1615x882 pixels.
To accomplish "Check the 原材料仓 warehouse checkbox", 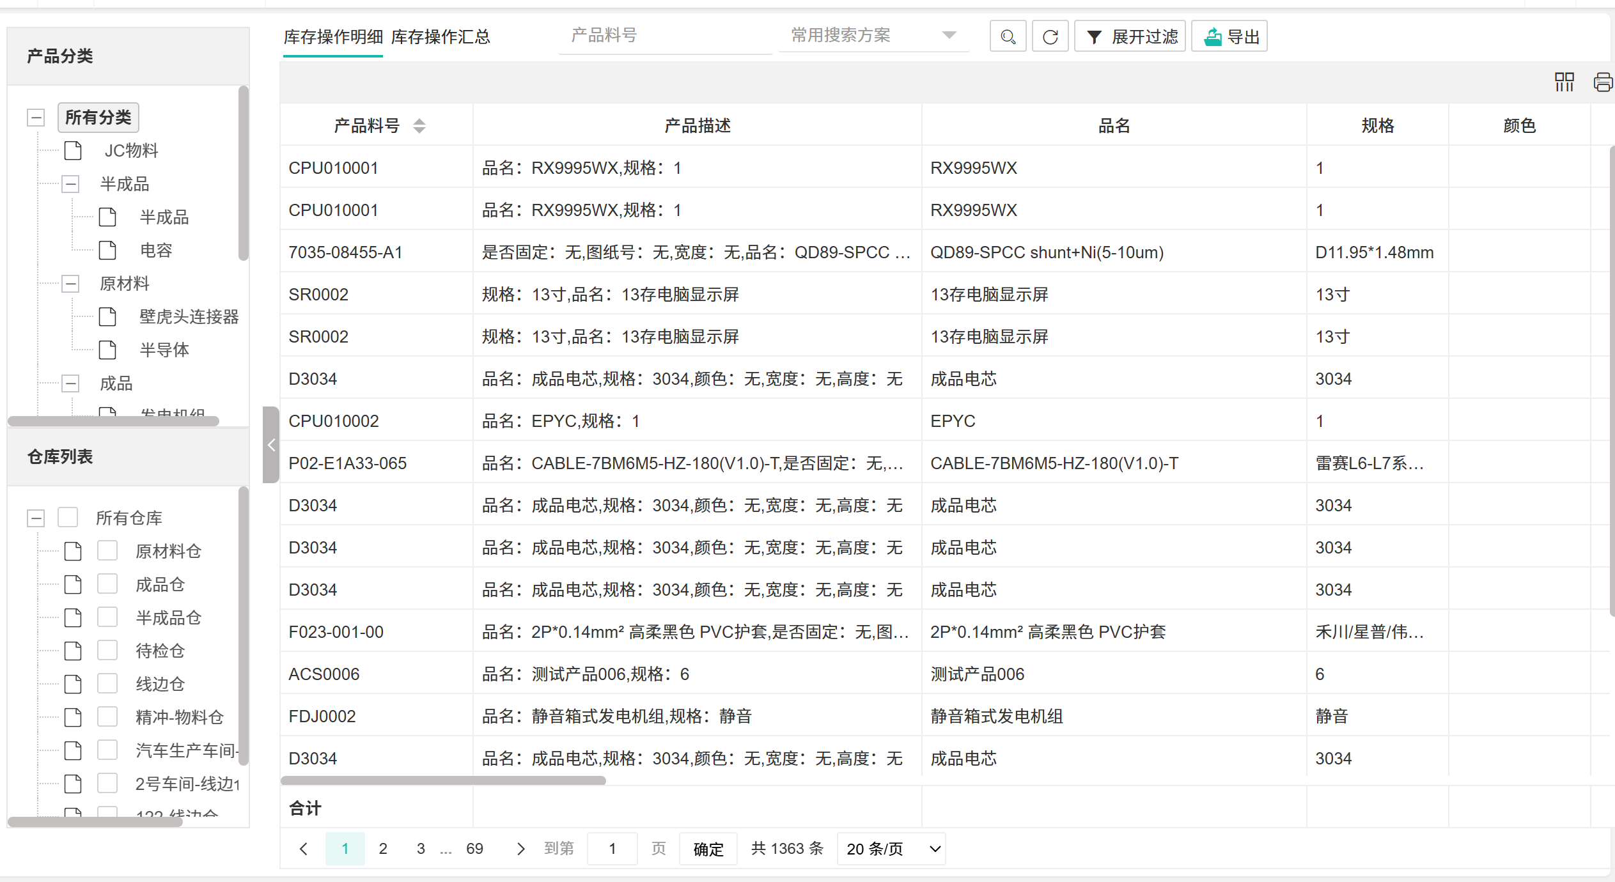I will [x=107, y=550].
